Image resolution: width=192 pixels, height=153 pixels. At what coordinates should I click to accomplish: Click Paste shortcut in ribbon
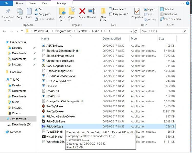click(x=45, y=19)
